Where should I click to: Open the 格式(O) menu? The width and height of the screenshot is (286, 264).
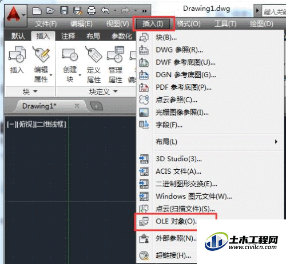coord(188,24)
